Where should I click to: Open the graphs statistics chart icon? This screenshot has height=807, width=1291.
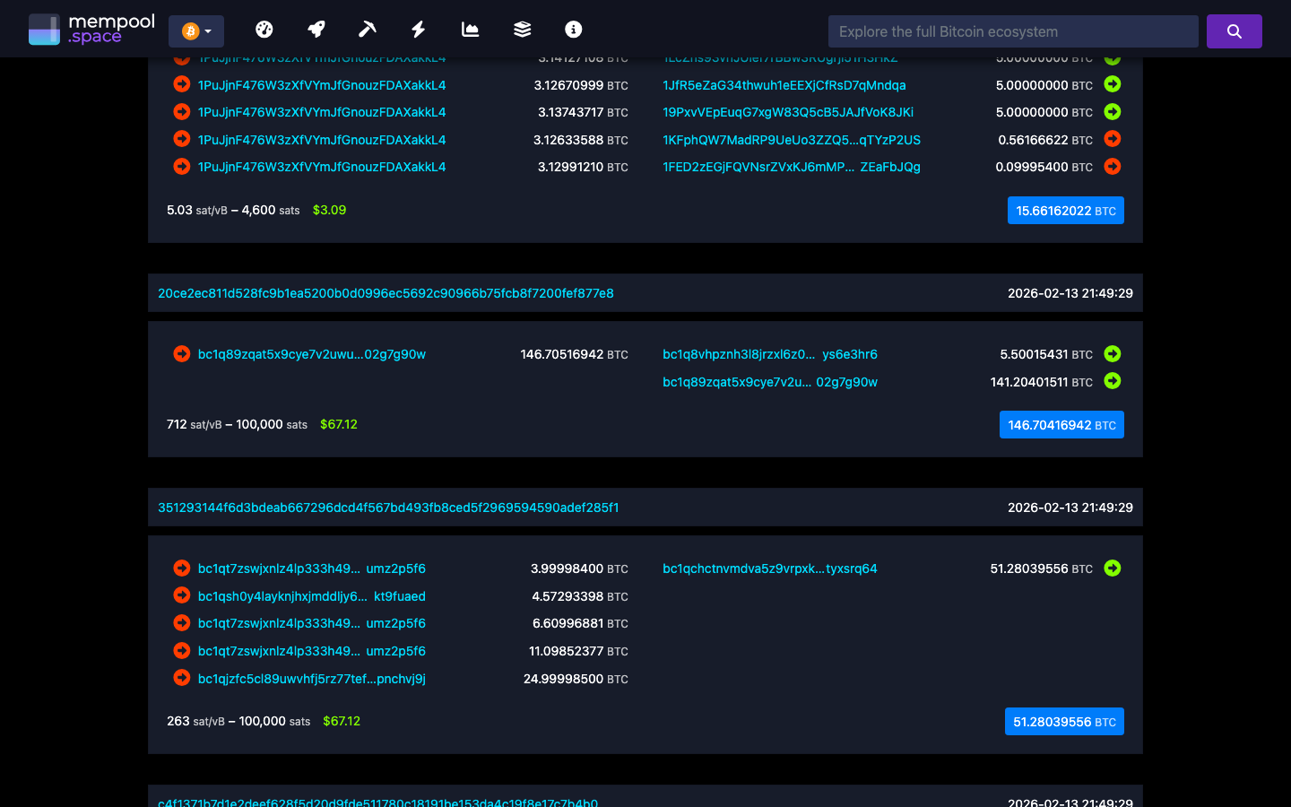470,29
